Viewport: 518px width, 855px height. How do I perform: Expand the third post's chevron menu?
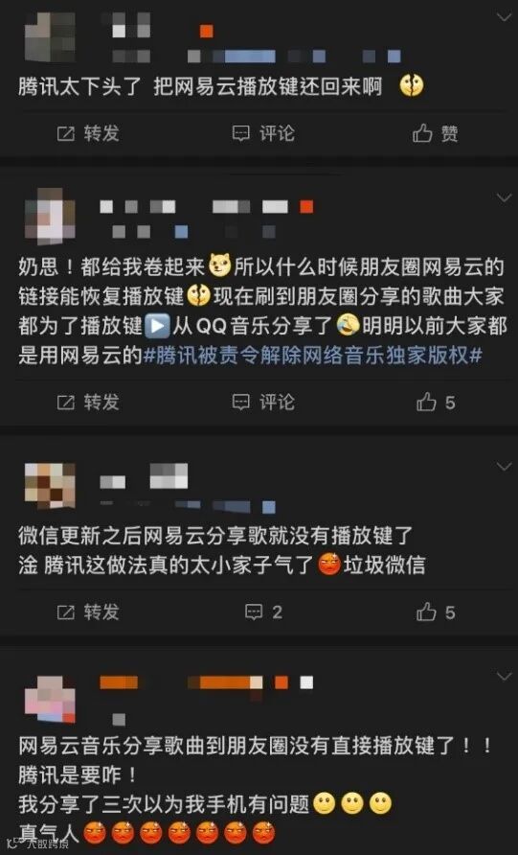tap(504, 466)
